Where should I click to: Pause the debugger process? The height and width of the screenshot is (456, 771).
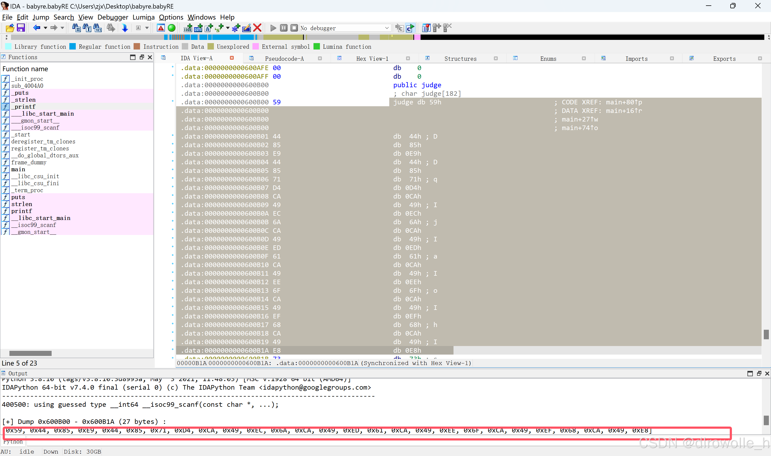point(283,28)
